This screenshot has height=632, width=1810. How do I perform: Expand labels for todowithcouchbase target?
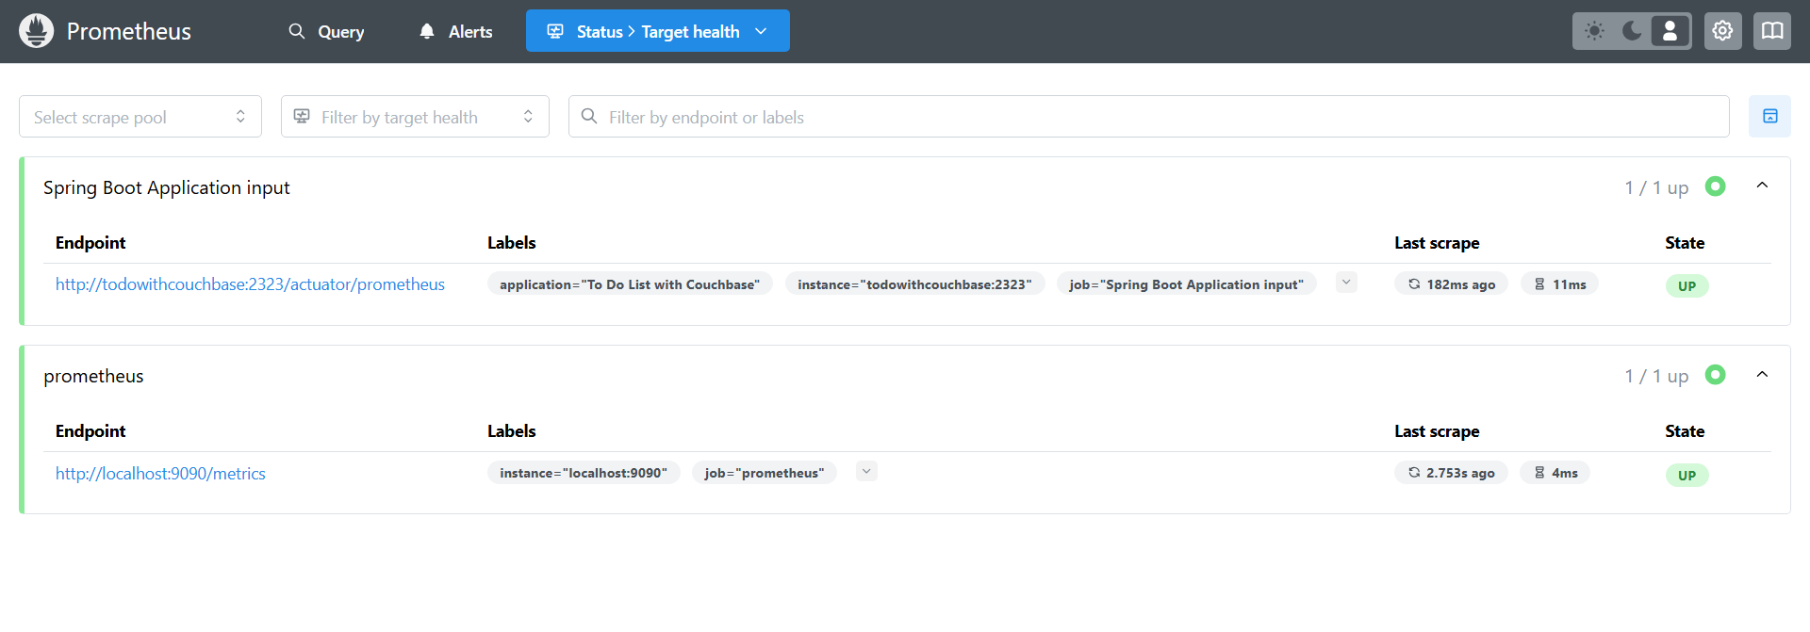pyautogui.click(x=1346, y=283)
